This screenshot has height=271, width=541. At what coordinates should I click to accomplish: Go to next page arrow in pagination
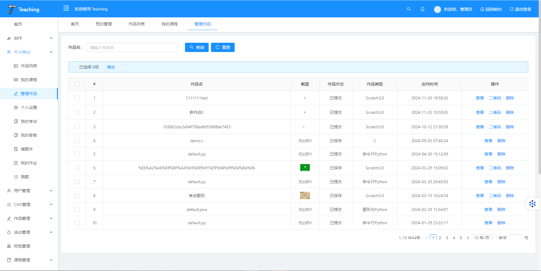click(x=468, y=238)
